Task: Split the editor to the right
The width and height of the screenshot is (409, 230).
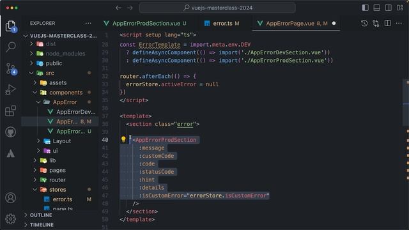Action: pyautogui.click(x=388, y=23)
